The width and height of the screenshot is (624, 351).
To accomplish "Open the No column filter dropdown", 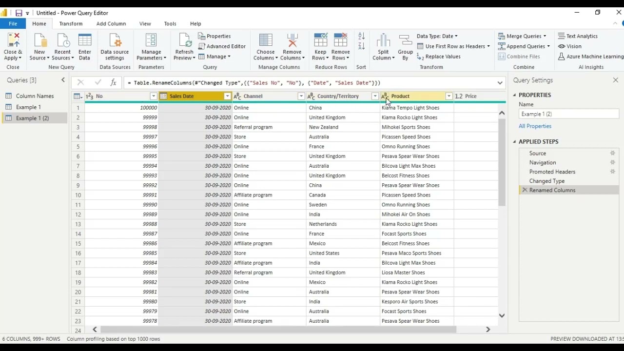I will (153, 97).
